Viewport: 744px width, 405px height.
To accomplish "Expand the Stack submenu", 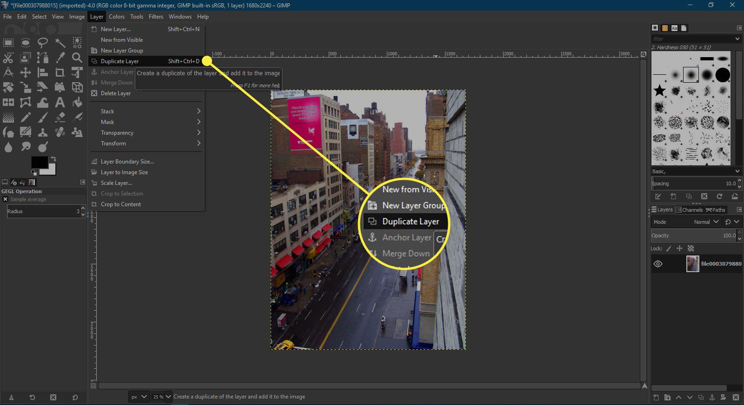I will [x=146, y=111].
